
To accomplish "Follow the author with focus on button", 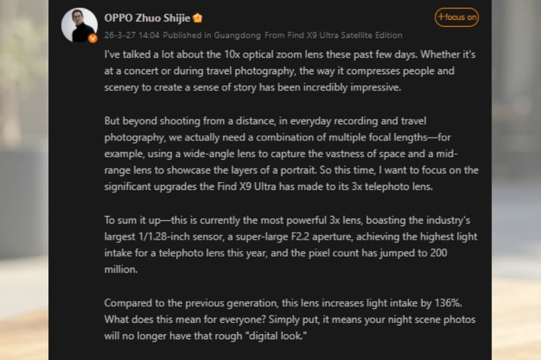I will pyautogui.click(x=456, y=17).
